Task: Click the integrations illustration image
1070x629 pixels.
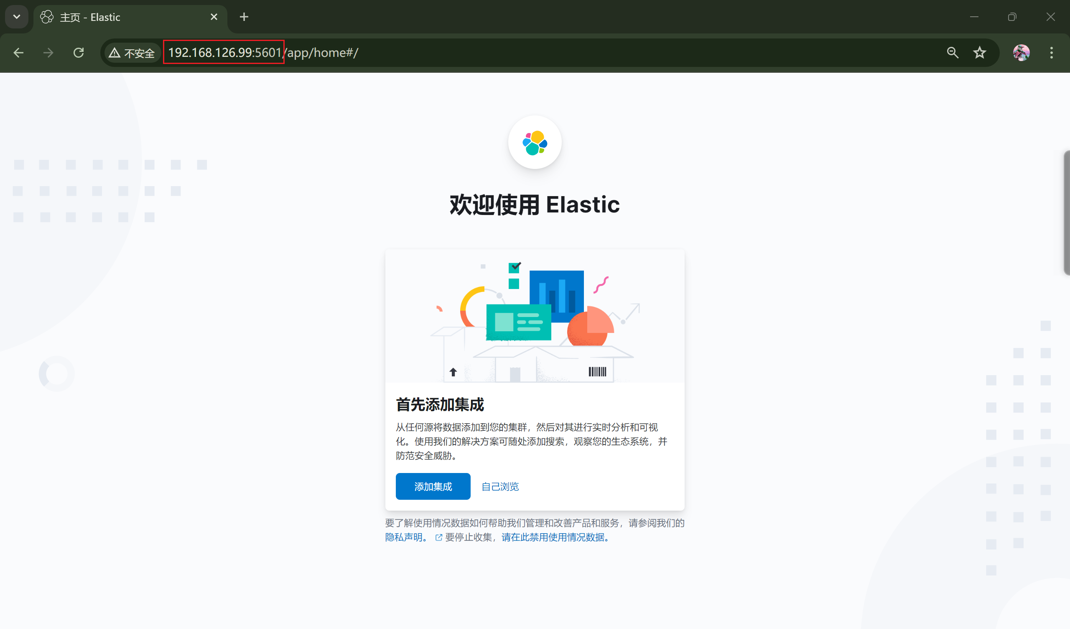Action: click(535, 316)
